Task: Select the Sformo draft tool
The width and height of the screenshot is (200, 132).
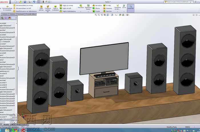Action: click(x=96, y=8)
